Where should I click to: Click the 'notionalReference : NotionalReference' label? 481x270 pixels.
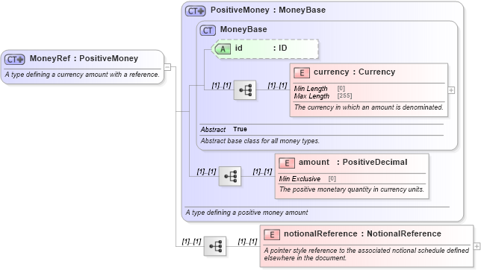tap(362, 234)
